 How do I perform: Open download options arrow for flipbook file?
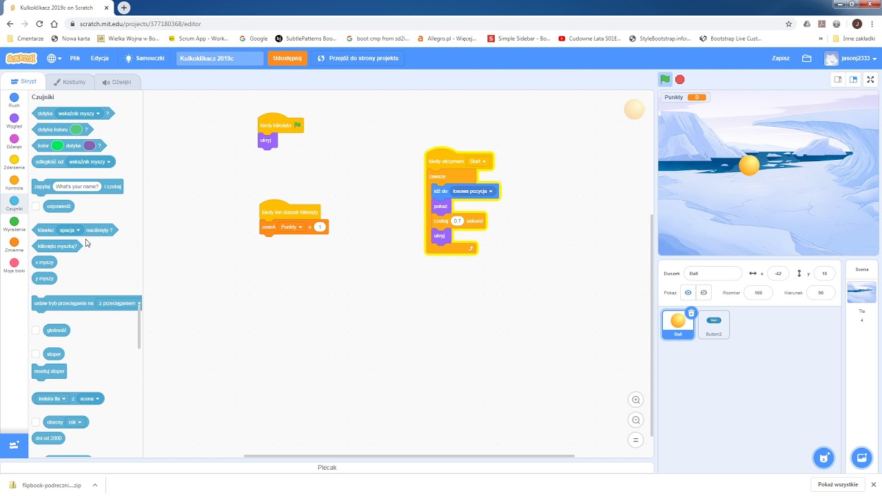(94, 485)
